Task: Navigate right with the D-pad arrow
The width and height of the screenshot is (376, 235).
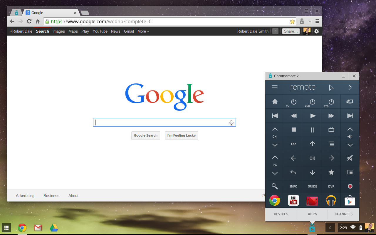Action: (331, 158)
